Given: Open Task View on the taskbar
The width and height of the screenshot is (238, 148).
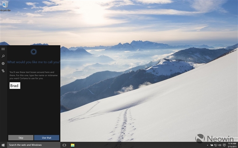Looking at the screenshot, I should coord(64,145).
